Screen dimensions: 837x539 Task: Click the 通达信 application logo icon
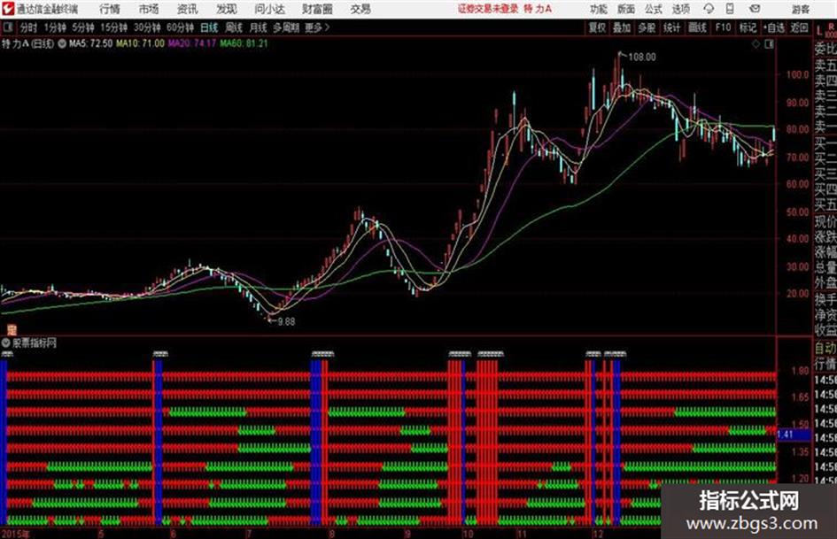(8, 9)
